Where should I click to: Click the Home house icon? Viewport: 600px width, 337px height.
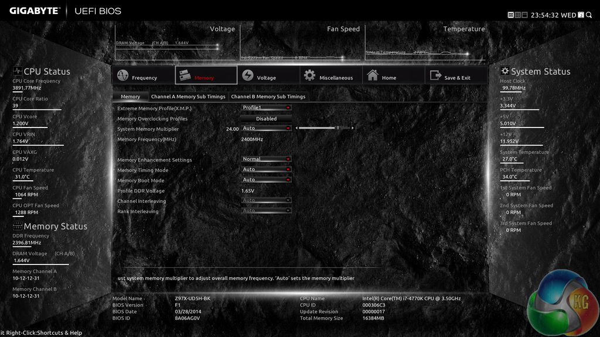pos(372,75)
